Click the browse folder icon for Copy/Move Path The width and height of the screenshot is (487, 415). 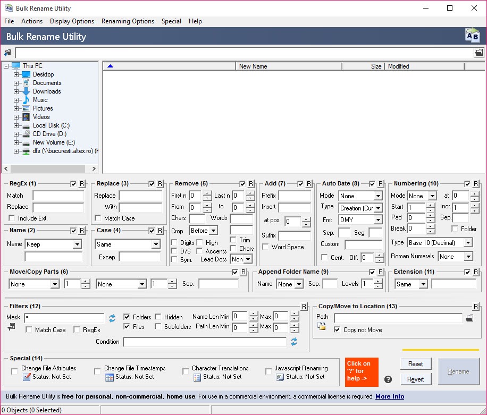469,318
